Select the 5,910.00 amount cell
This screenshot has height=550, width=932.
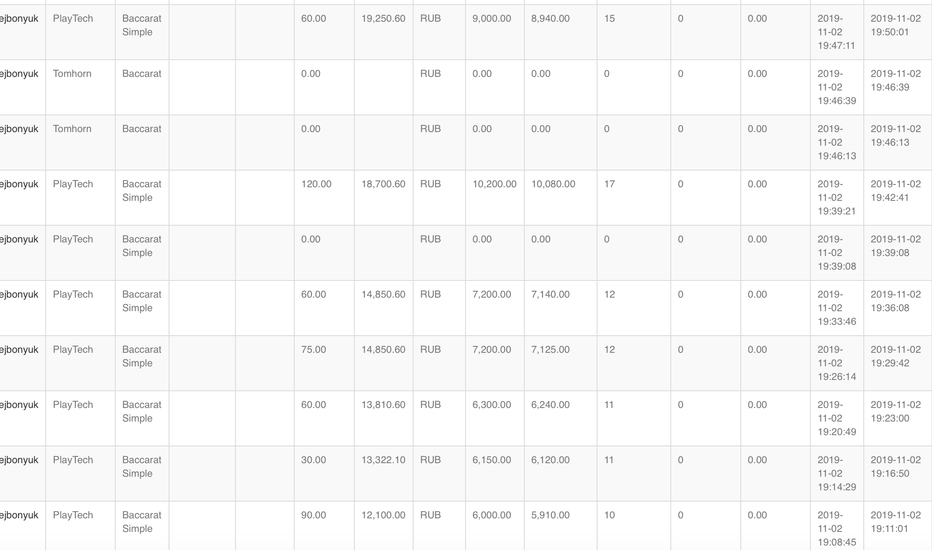(x=550, y=515)
